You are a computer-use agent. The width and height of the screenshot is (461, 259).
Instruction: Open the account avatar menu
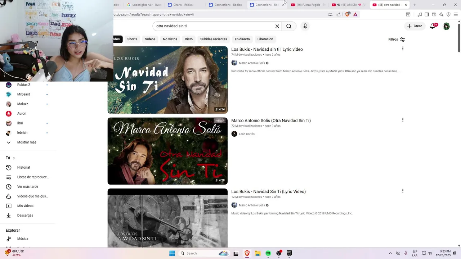click(447, 26)
